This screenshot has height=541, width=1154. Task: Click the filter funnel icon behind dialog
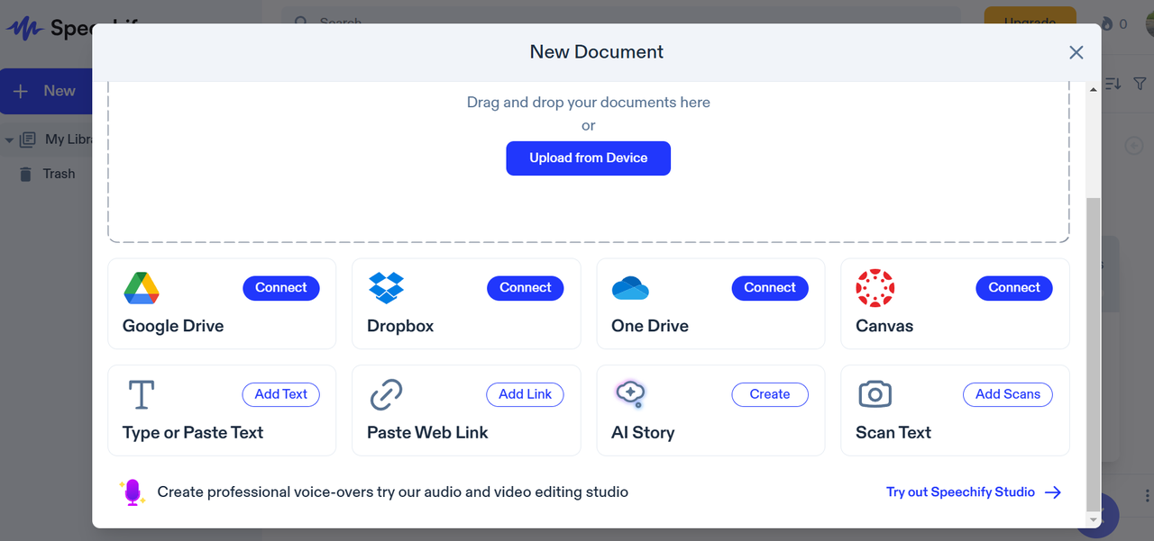(x=1140, y=83)
